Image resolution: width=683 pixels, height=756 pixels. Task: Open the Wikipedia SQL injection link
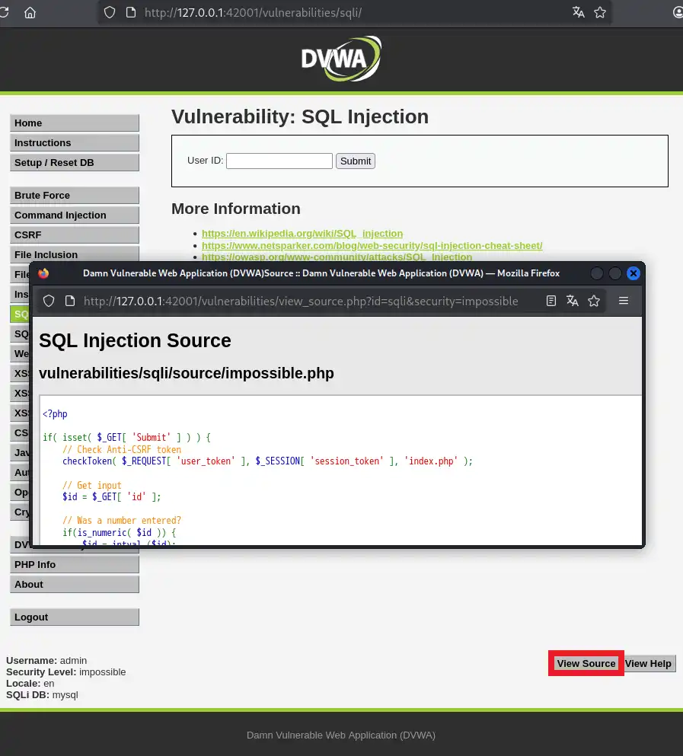tap(302, 234)
